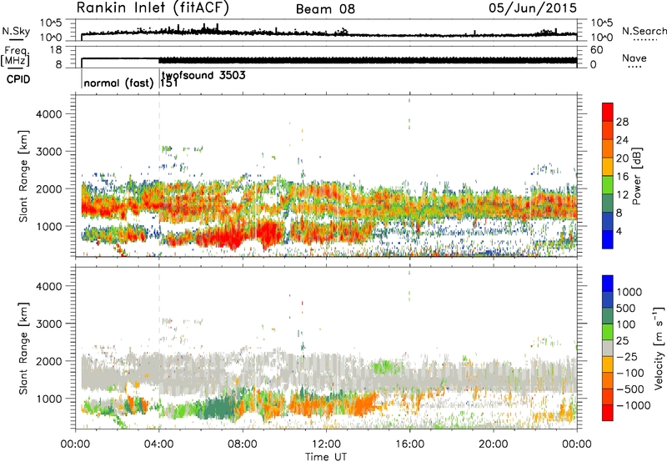
Task: Click the 'N.Sky' axis label
Action: 16,31
